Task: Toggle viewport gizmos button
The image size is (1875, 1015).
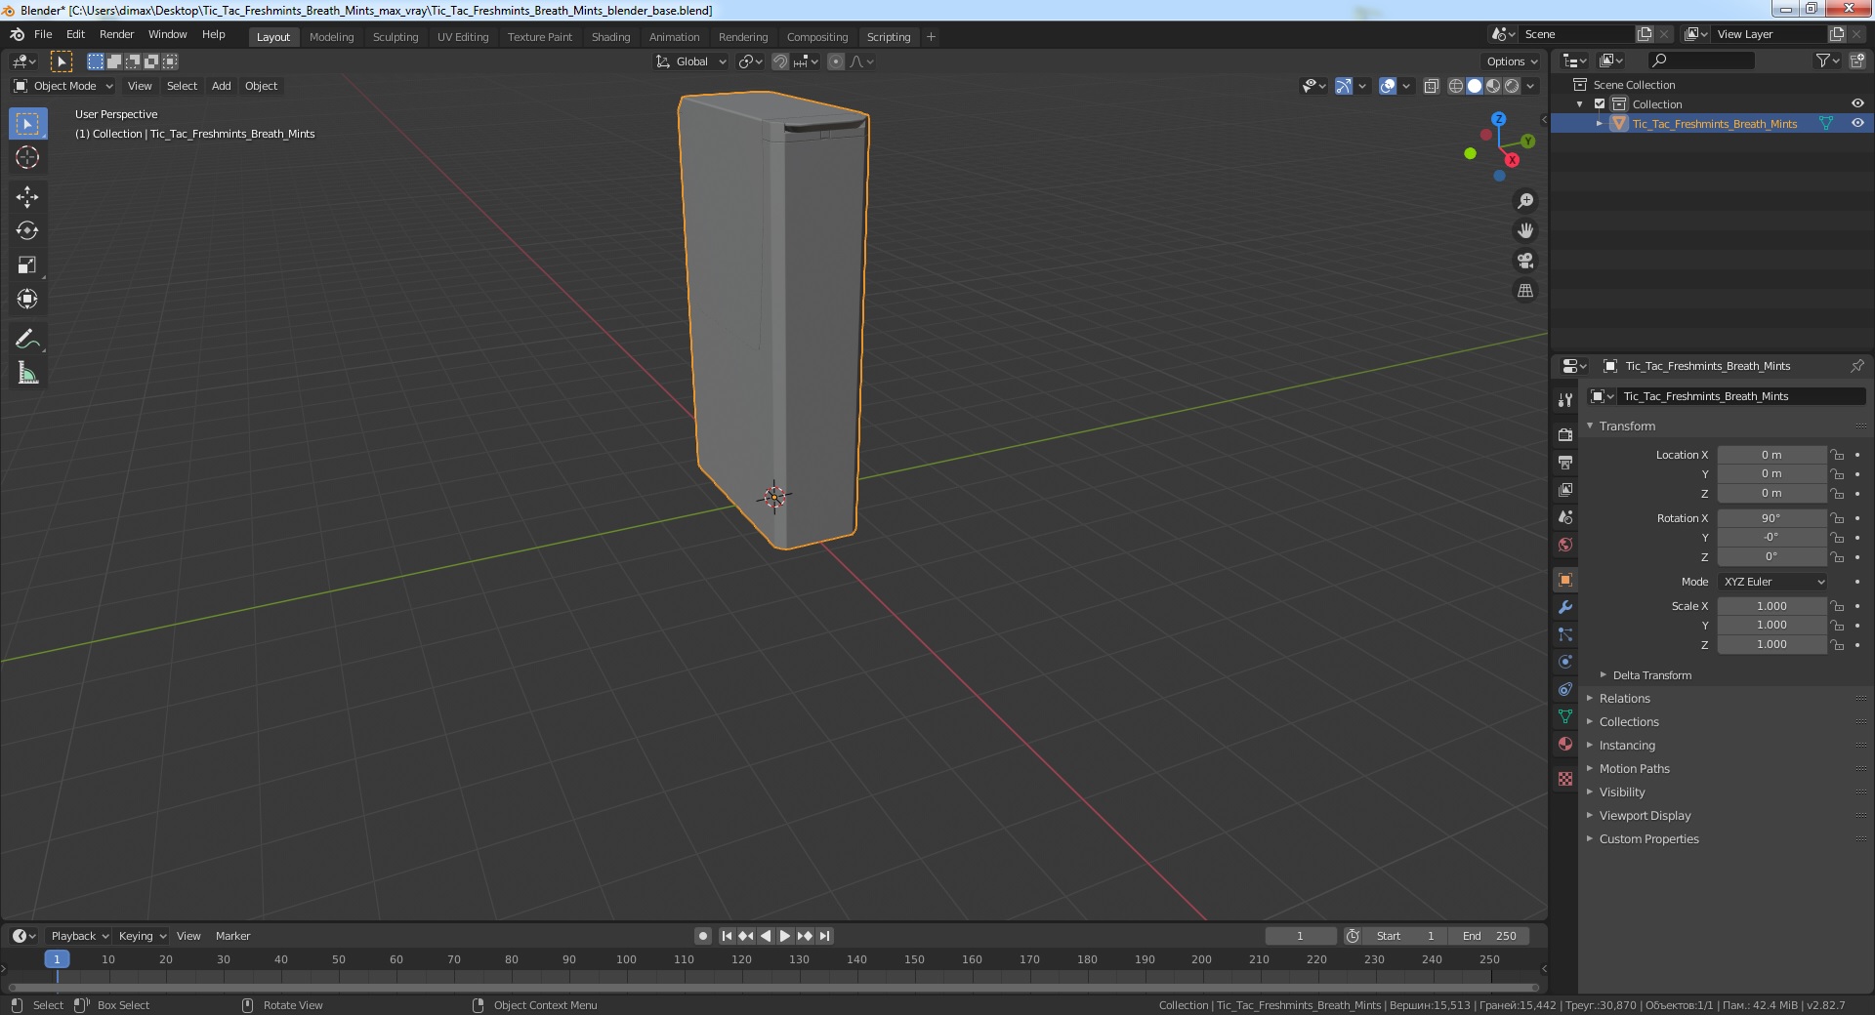Action: pyautogui.click(x=1344, y=86)
